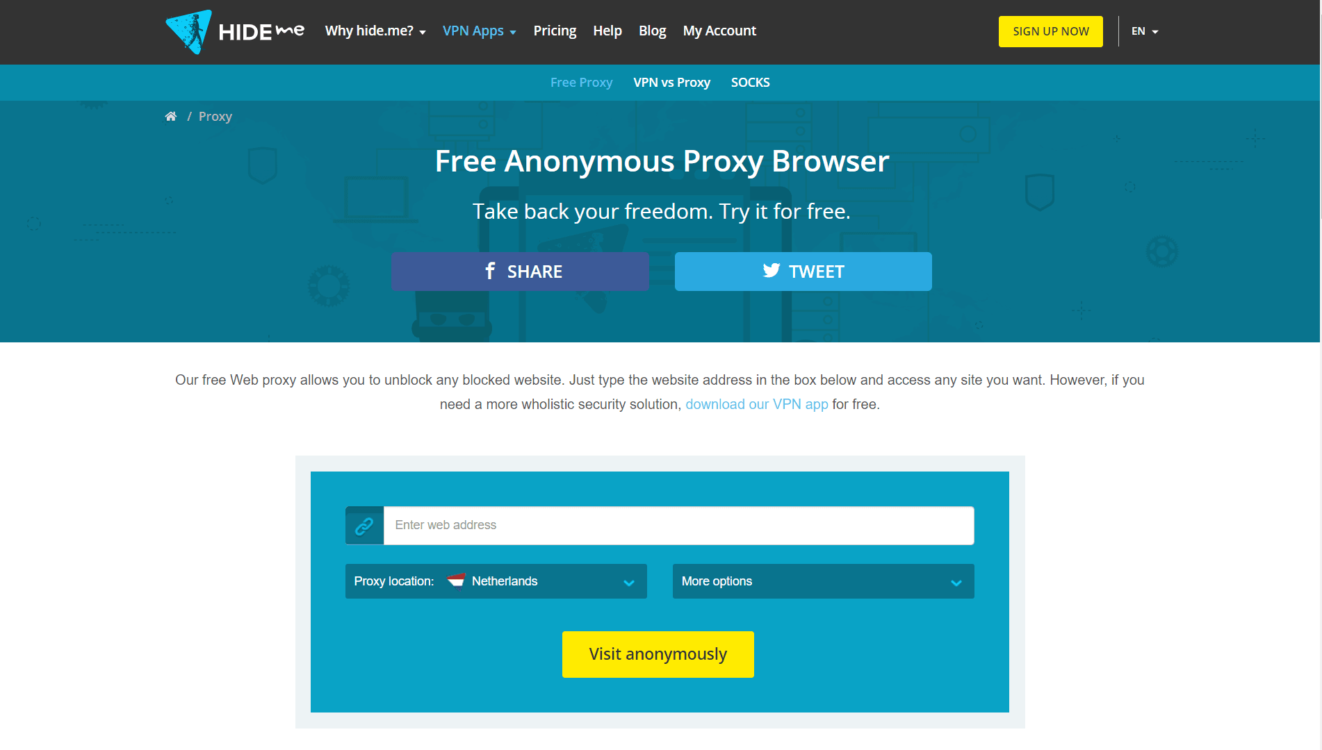Click the home icon in breadcrumb

171,116
